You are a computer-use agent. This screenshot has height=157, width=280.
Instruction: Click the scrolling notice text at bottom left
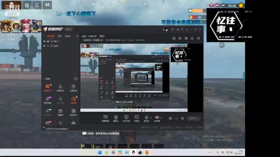[x=57, y=129]
